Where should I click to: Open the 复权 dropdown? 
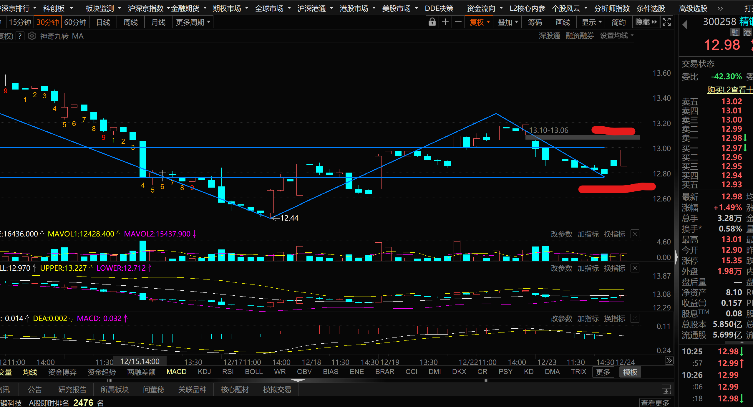[479, 22]
